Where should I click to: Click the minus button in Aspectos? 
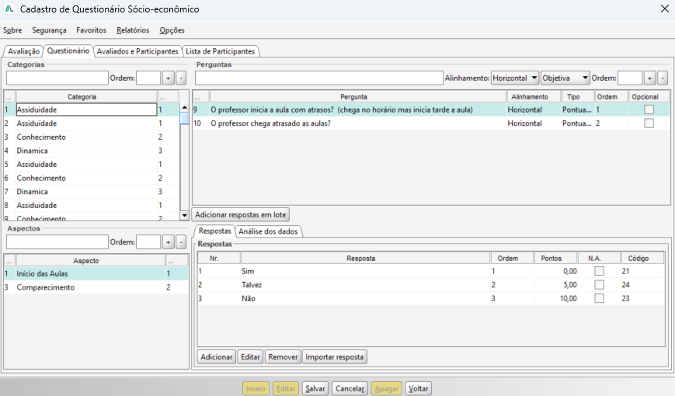tap(181, 242)
